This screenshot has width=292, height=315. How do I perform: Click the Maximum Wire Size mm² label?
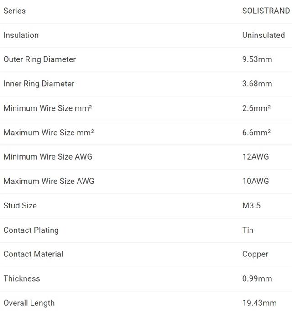[x=48, y=133]
